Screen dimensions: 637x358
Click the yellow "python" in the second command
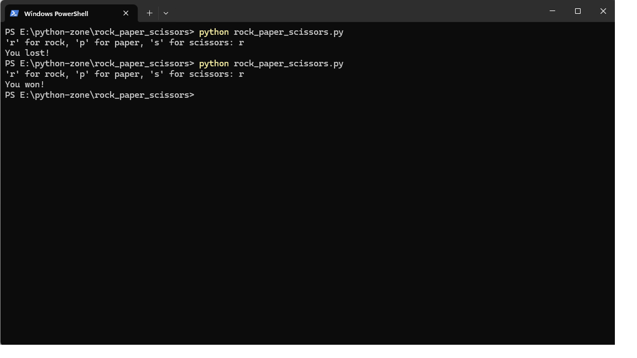[x=213, y=64]
